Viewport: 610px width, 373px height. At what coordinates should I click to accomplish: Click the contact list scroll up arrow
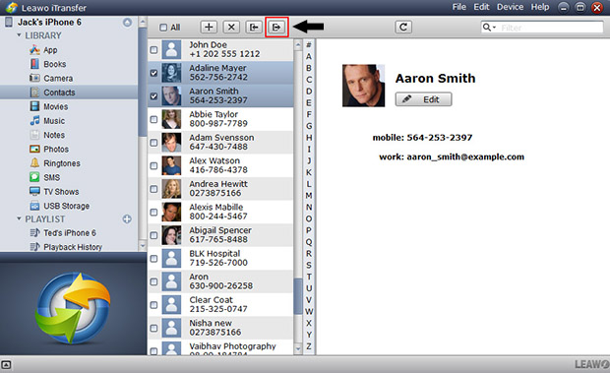[x=298, y=44]
